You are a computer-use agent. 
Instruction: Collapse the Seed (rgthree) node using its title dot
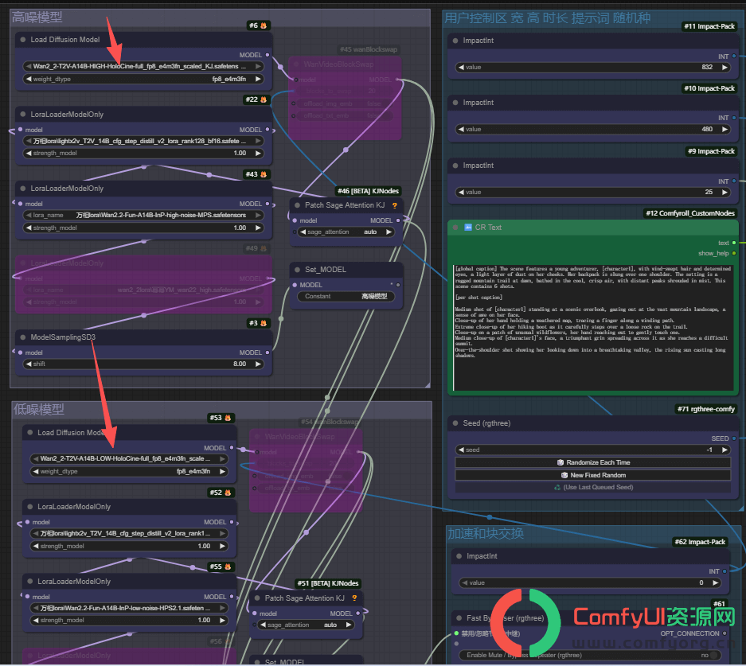point(455,423)
